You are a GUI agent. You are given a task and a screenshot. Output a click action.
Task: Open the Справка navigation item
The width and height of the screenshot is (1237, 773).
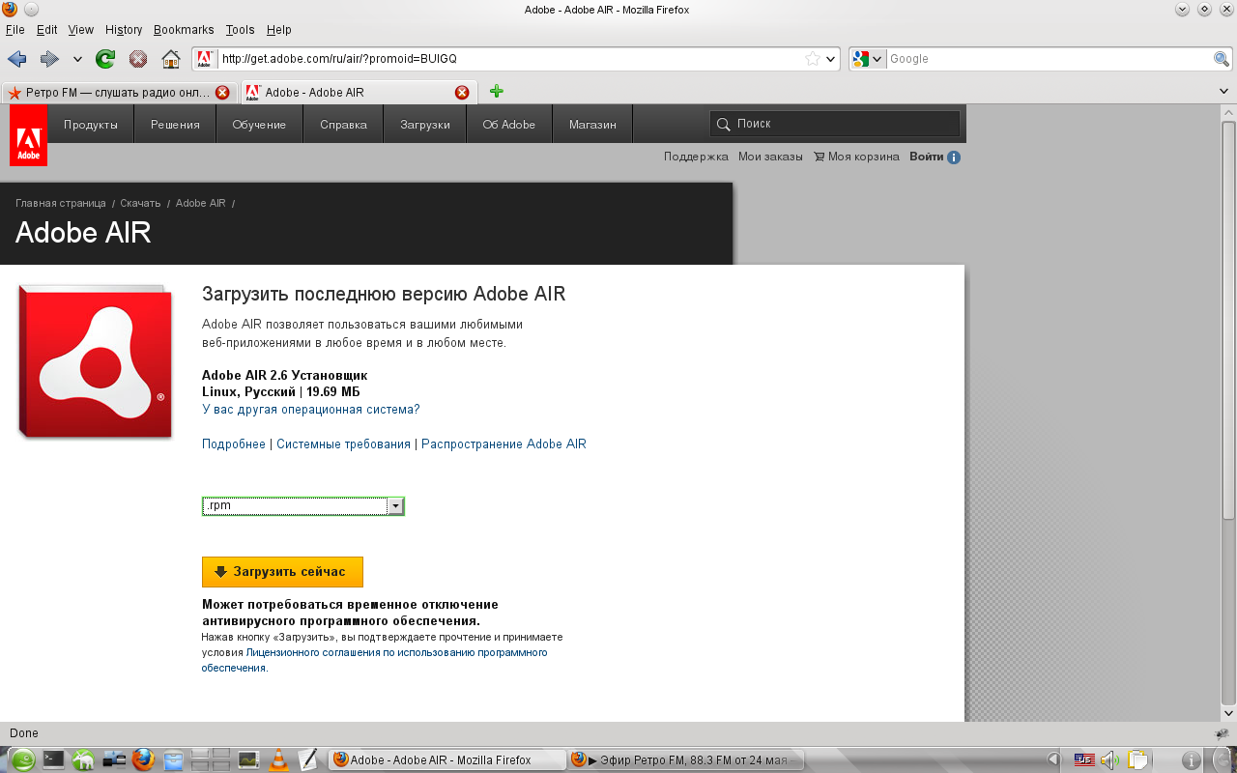coord(343,125)
